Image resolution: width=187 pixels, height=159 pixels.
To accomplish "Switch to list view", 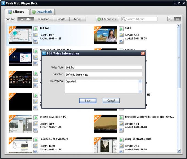I will [x=171, y=19].
